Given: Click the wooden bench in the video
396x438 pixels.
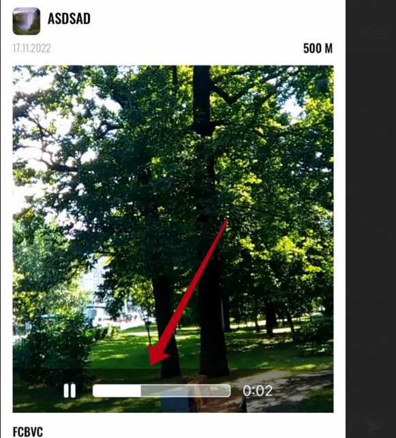Looking at the screenshot, I should 204,395.
